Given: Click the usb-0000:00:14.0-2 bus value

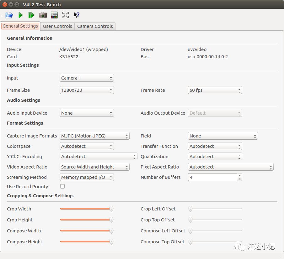Looking at the screenshot, I should (208, 57).
